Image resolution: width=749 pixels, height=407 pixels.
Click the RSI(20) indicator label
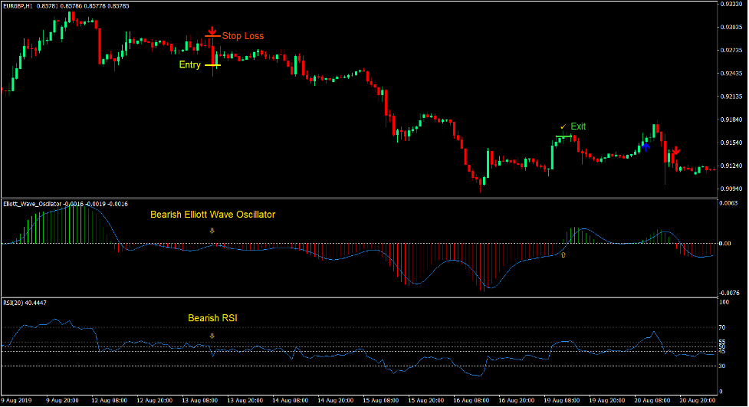coord(13,303)
